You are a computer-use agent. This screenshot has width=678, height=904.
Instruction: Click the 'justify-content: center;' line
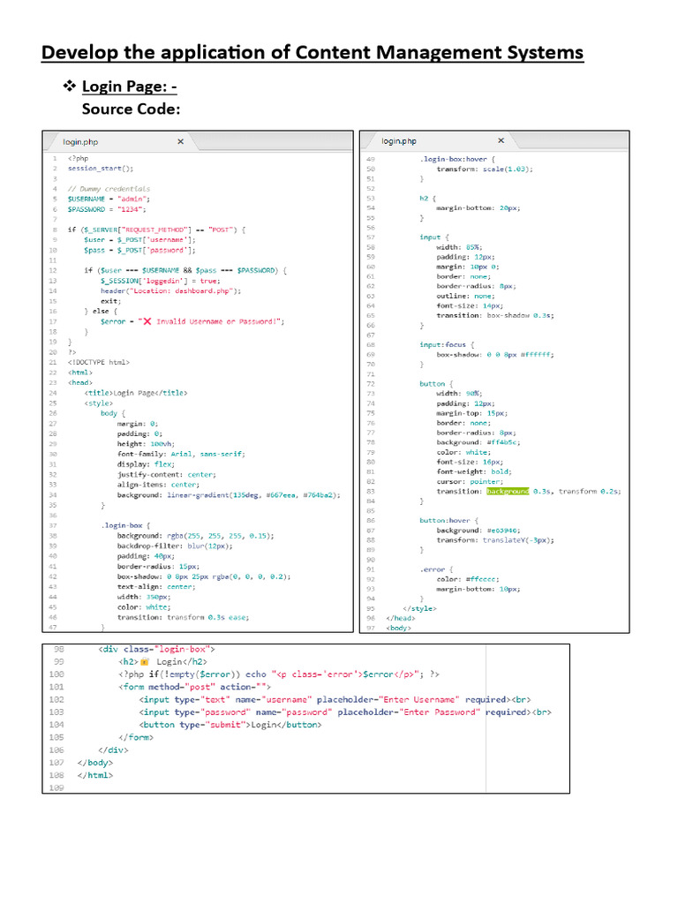pos(167,474)
